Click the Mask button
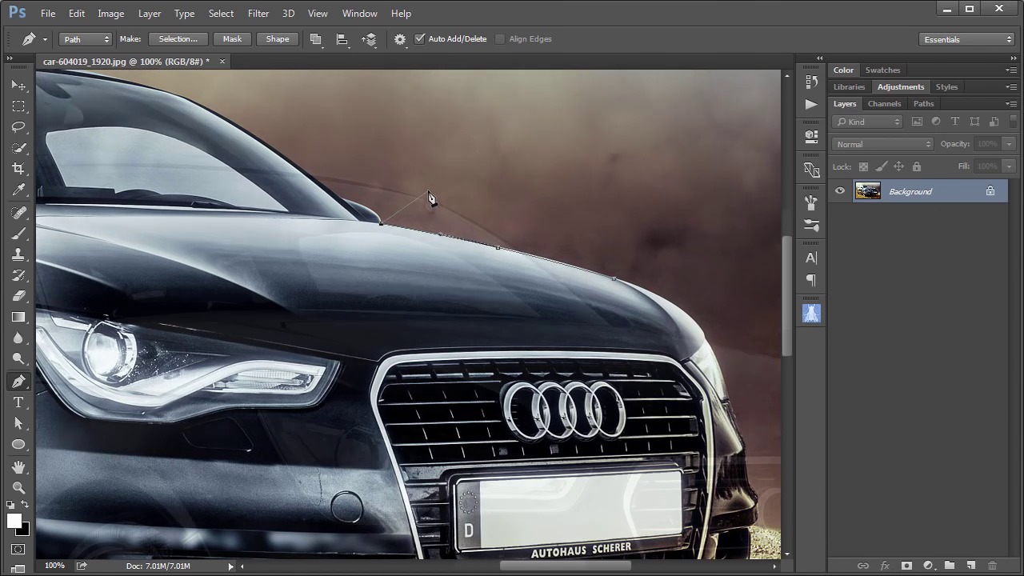 (232, 39)
